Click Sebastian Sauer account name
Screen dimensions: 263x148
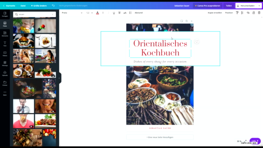(x=182, y=6)
